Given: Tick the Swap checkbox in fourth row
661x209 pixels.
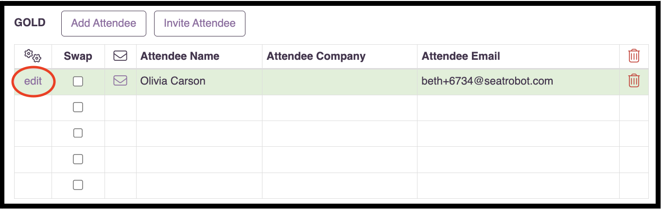Looking at the screenshot, I should [x=78, y=159].
